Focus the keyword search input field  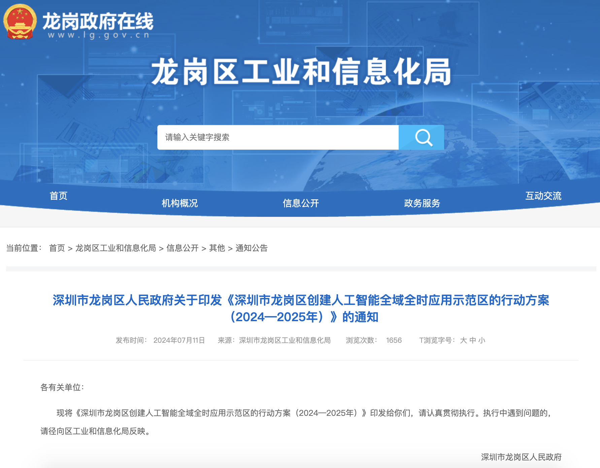coord(278,137)
